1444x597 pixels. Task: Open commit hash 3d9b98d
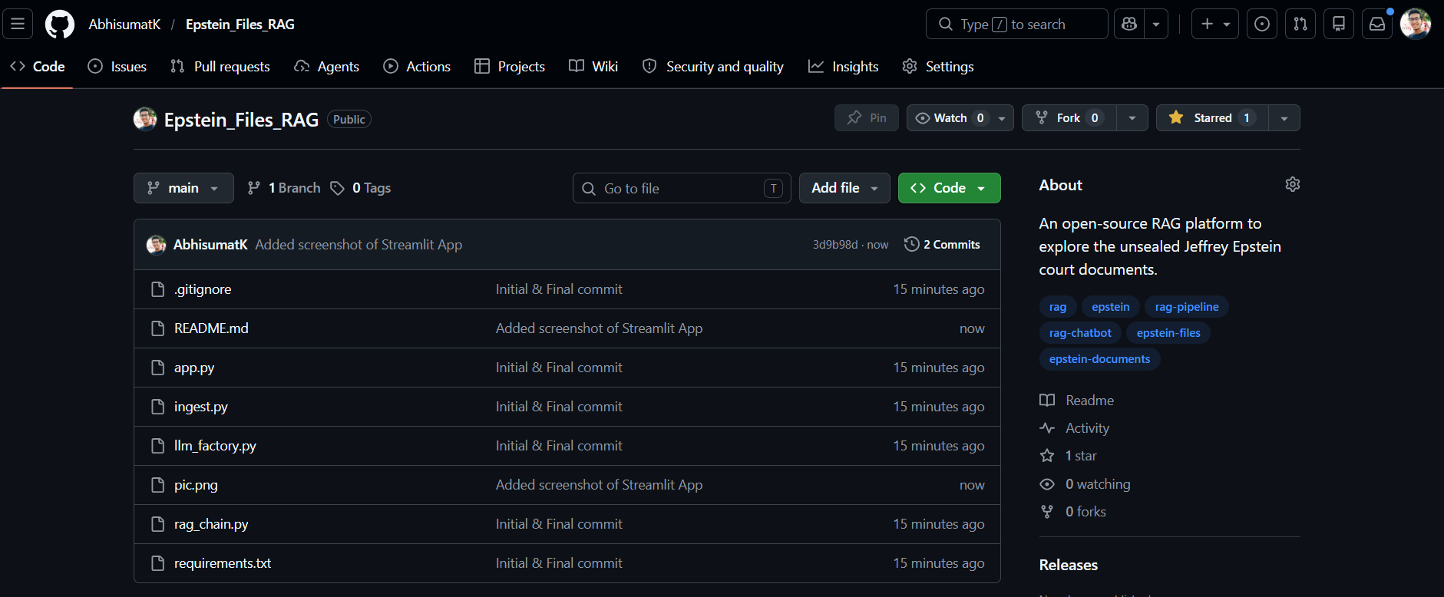835,245
